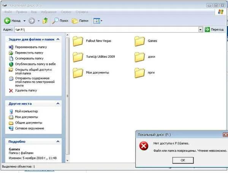Image resolution: width=228 pixels, height=173 pixels.
Task: Open the Назад history dropdown arrow
Action: tap(24, 21)
